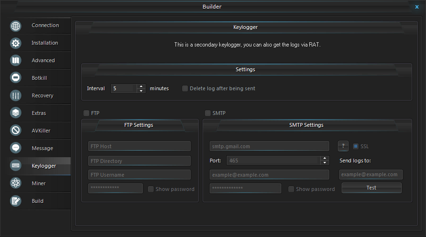The image size is (426, 237).
Task: Click the Port 465 field
Action: coord(273,161)
